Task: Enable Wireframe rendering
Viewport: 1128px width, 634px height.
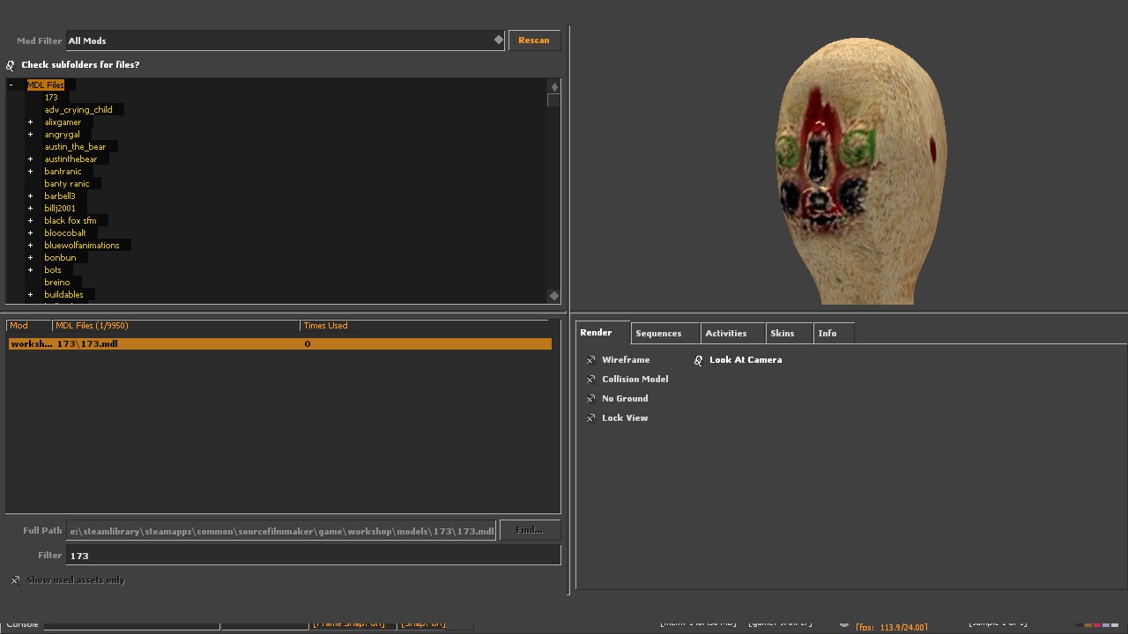Action: tap(591, 360)
